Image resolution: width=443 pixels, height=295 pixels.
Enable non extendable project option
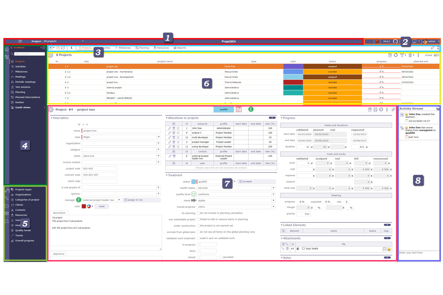[198, 219]
